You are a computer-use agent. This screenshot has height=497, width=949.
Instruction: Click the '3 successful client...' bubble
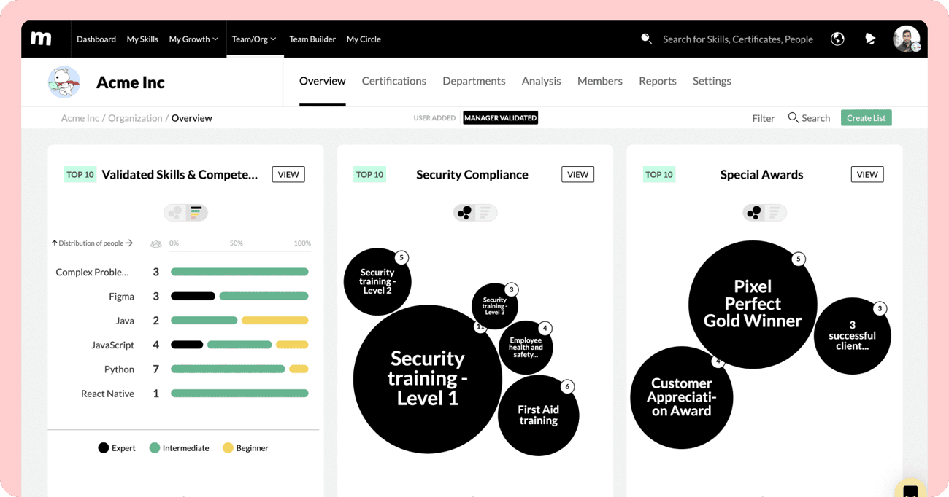(852, 336)
